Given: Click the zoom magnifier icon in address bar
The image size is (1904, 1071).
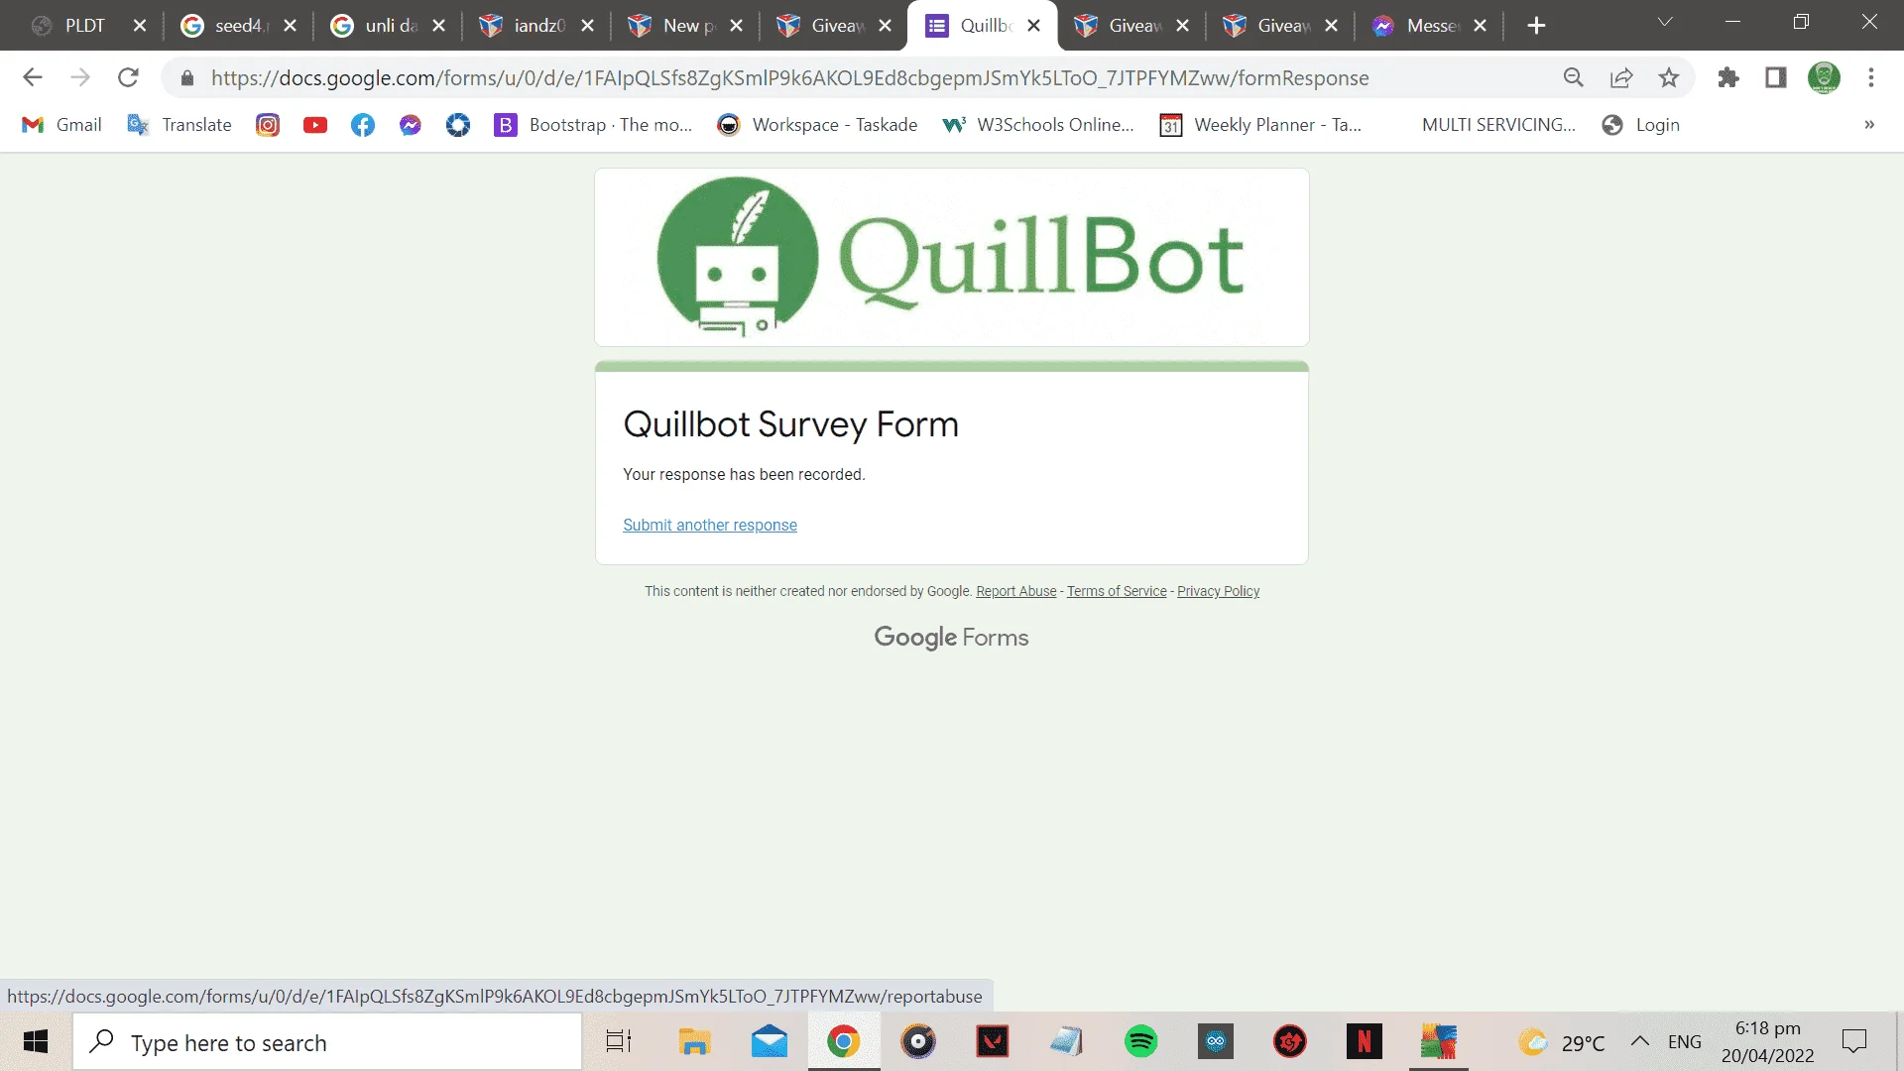Looking at the screenshot, I should click(x=1573, y=77).
